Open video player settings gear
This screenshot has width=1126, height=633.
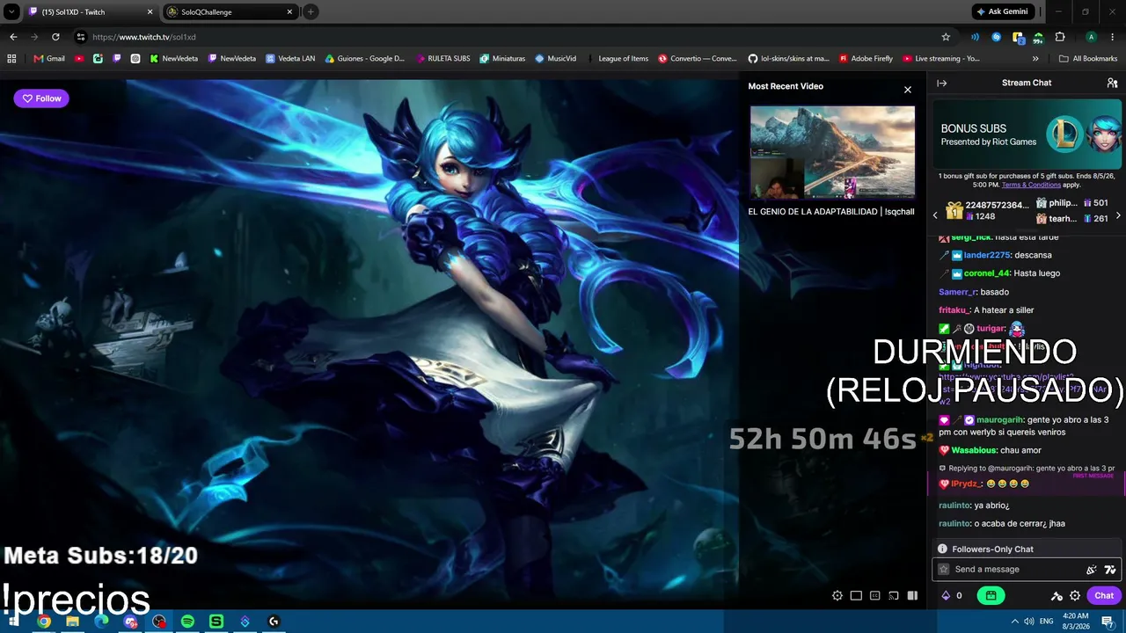click(837, 595)
